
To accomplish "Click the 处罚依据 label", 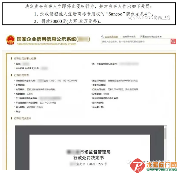I will (x=20, y=85).
